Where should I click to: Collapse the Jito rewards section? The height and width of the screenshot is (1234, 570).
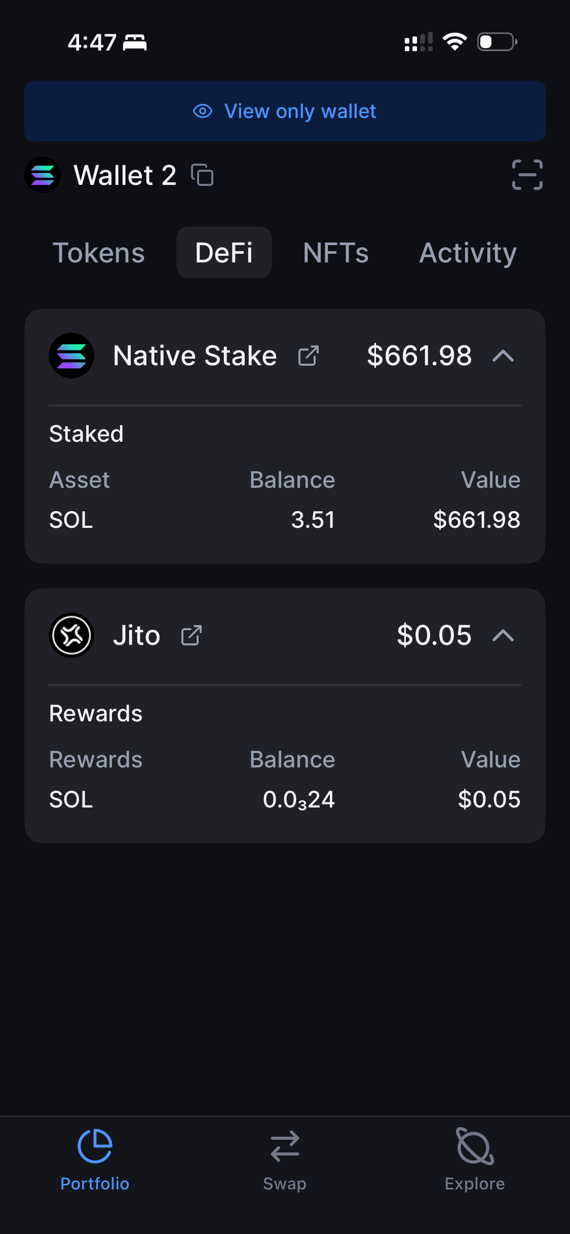(x=503, y=635)
